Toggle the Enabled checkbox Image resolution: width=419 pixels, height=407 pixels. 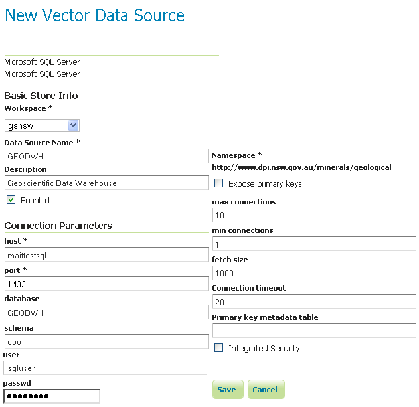pyautogui.click(x=11, y=200)
